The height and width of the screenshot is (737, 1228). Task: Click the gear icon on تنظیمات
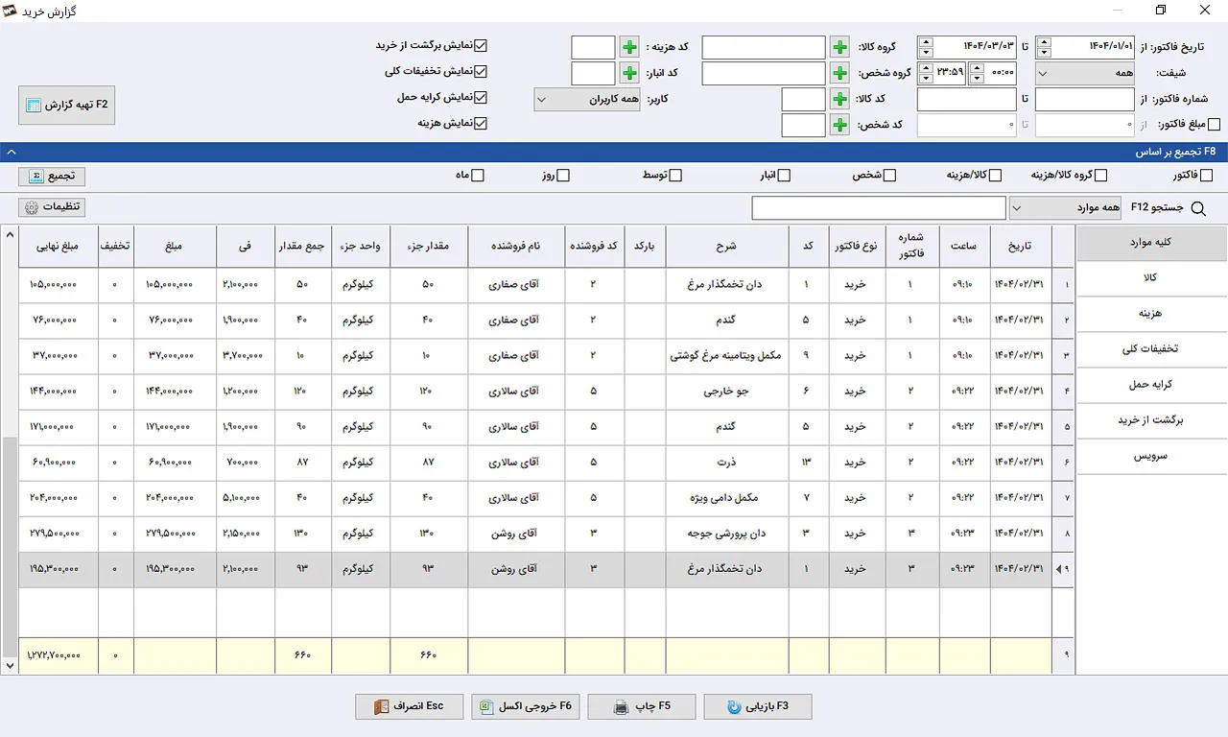coord(32,207)
